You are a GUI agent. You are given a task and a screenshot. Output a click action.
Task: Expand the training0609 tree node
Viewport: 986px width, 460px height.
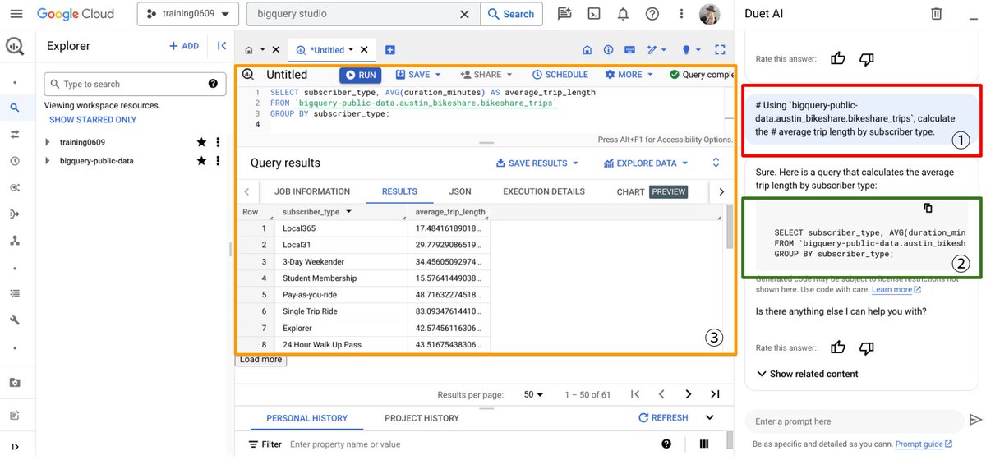pyautogui.click(x=49, y=143)
